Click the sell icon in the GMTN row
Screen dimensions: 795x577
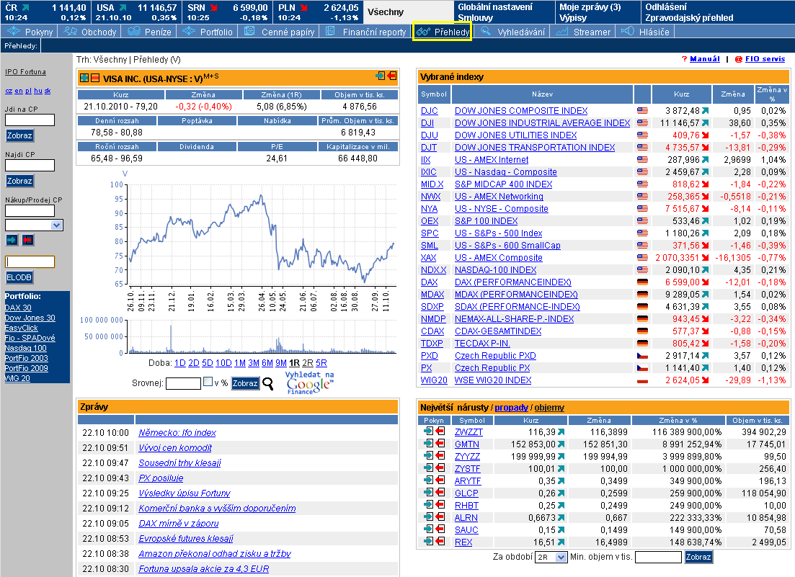[x=440, y=443]
